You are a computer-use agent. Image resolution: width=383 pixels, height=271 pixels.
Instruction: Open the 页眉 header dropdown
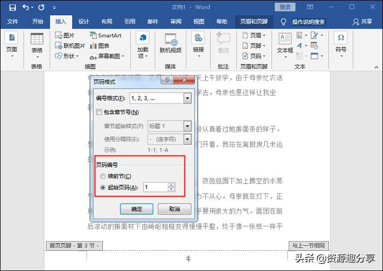point(254,36)
